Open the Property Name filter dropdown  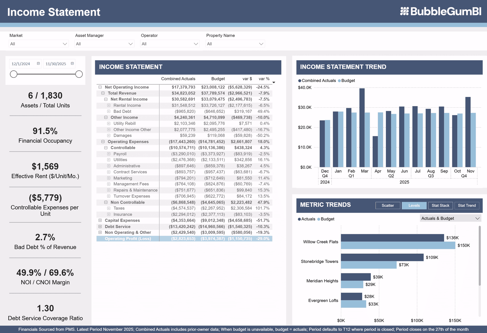pos(235,44)
